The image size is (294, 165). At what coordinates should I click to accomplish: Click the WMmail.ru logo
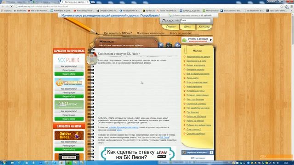(69, 82)
